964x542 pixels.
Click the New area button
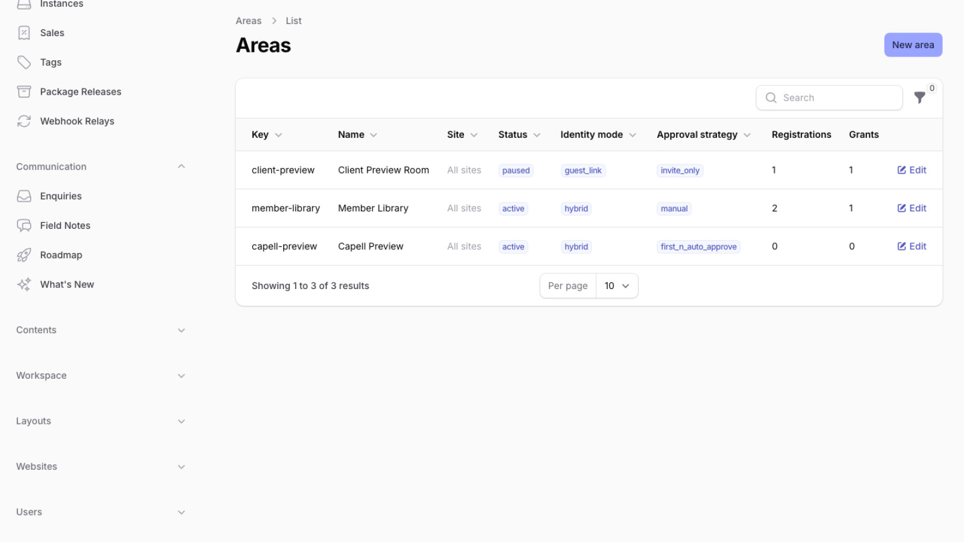tap(913, 45)
